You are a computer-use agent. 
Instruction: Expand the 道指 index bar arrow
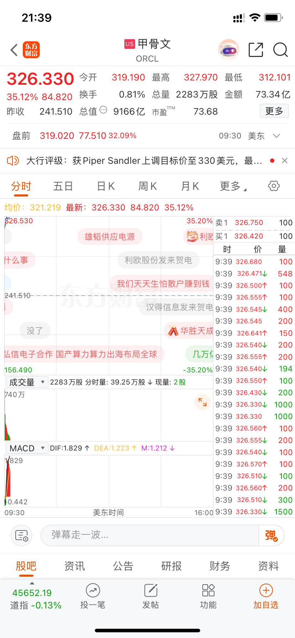(32, 583)
